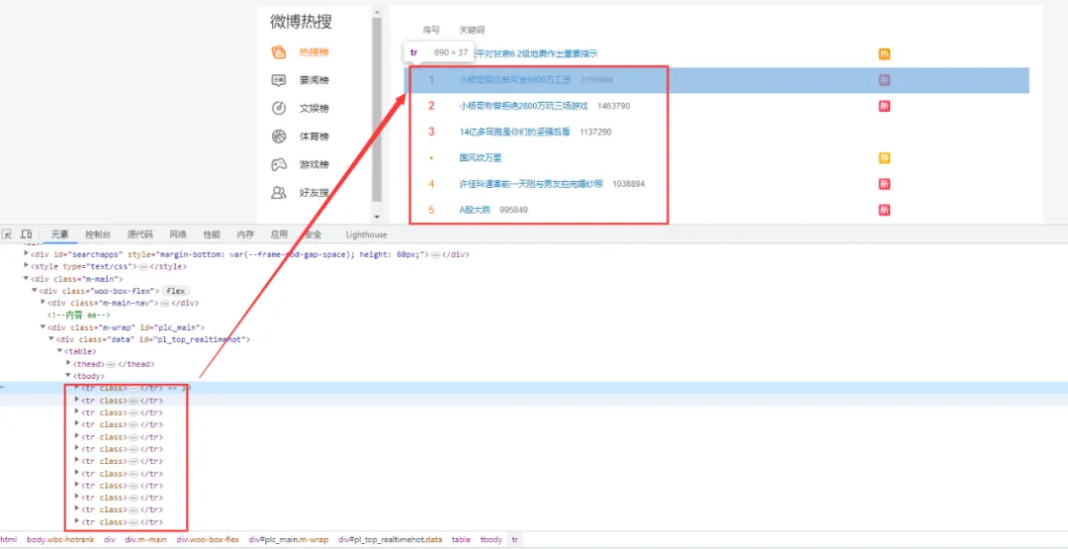This screenshot has height=549, width=1068.
Task: Click the ellipsis button inside the thead node
Action: tap(111, 364)
